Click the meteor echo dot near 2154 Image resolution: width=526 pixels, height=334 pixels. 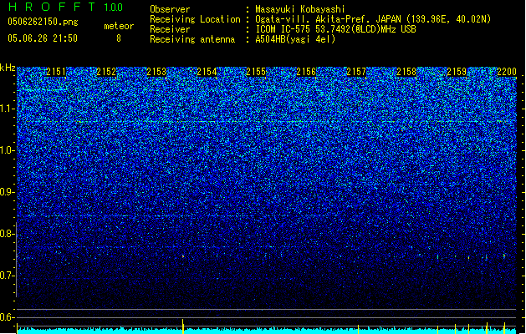pyautogui.click(x=183, y=256)
